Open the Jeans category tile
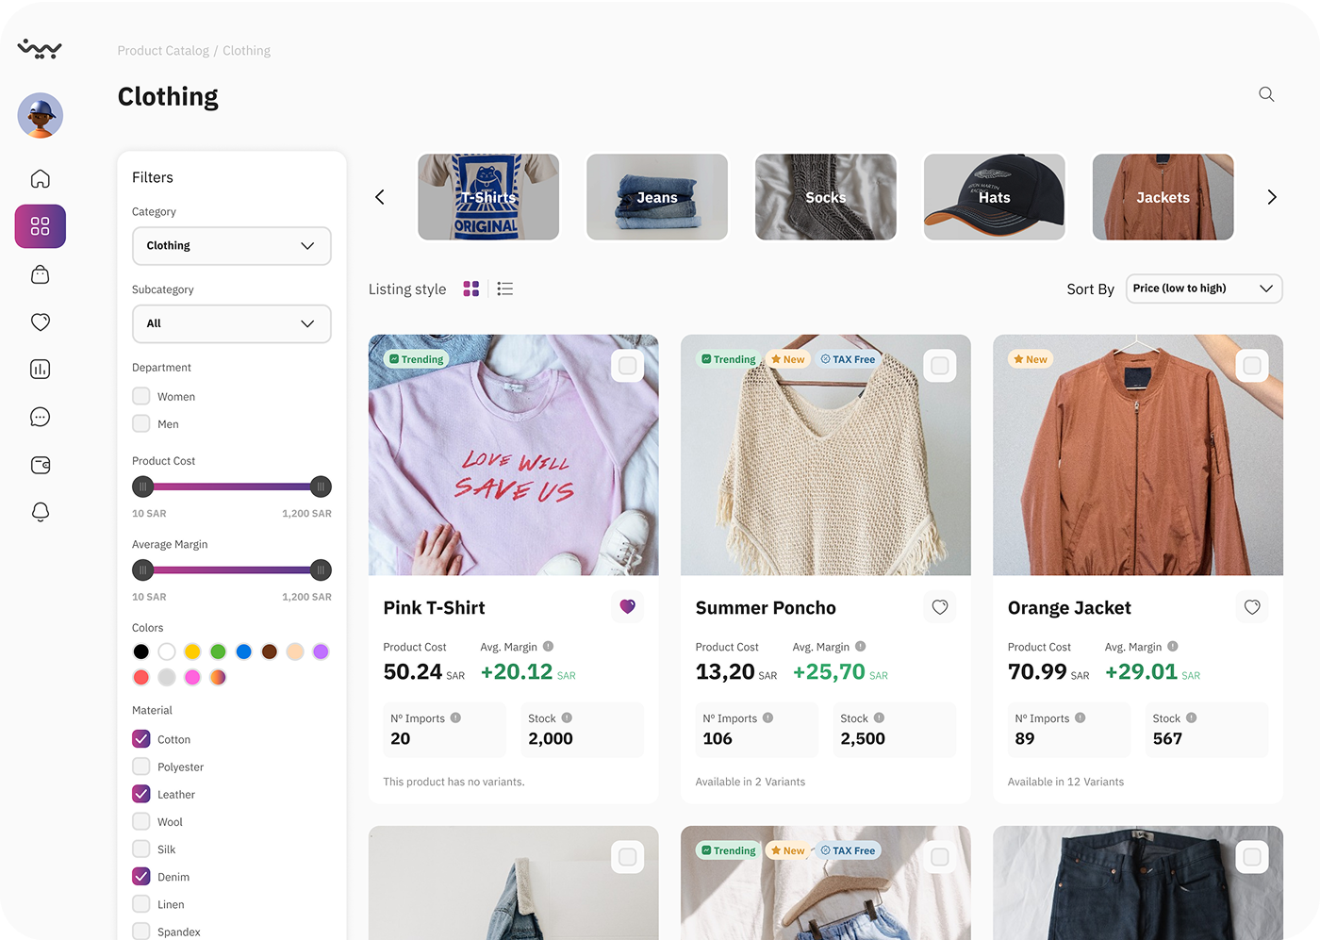Image resolution: width=1320 pixels, height=940 pixels. tap(657, 197)
